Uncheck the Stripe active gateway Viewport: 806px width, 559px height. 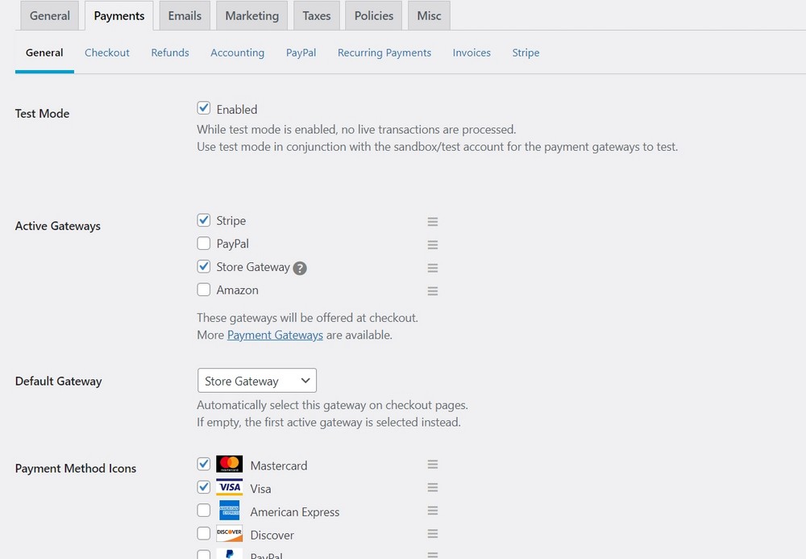204,220
